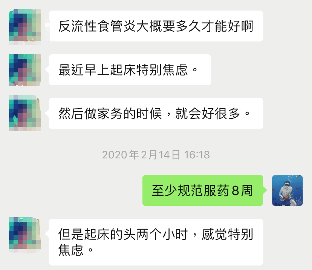The height and width of the screenshot is (270, 312).
Task: Select message bubble 反流性食管炎大概要多久才能好啊
Action: [x=156, y=26]
